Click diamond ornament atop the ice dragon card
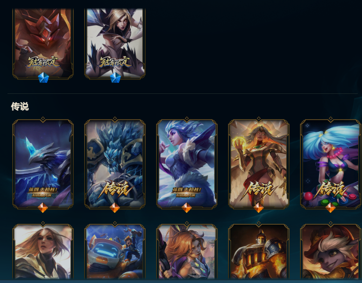This screenshot has width=362, height=283. [x=43, y=119]
